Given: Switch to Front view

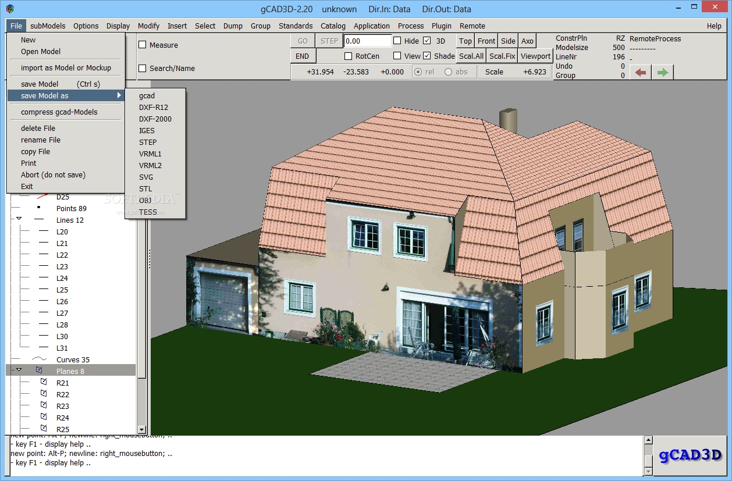Looking at the screenshot, I should (x=486, y=41).
